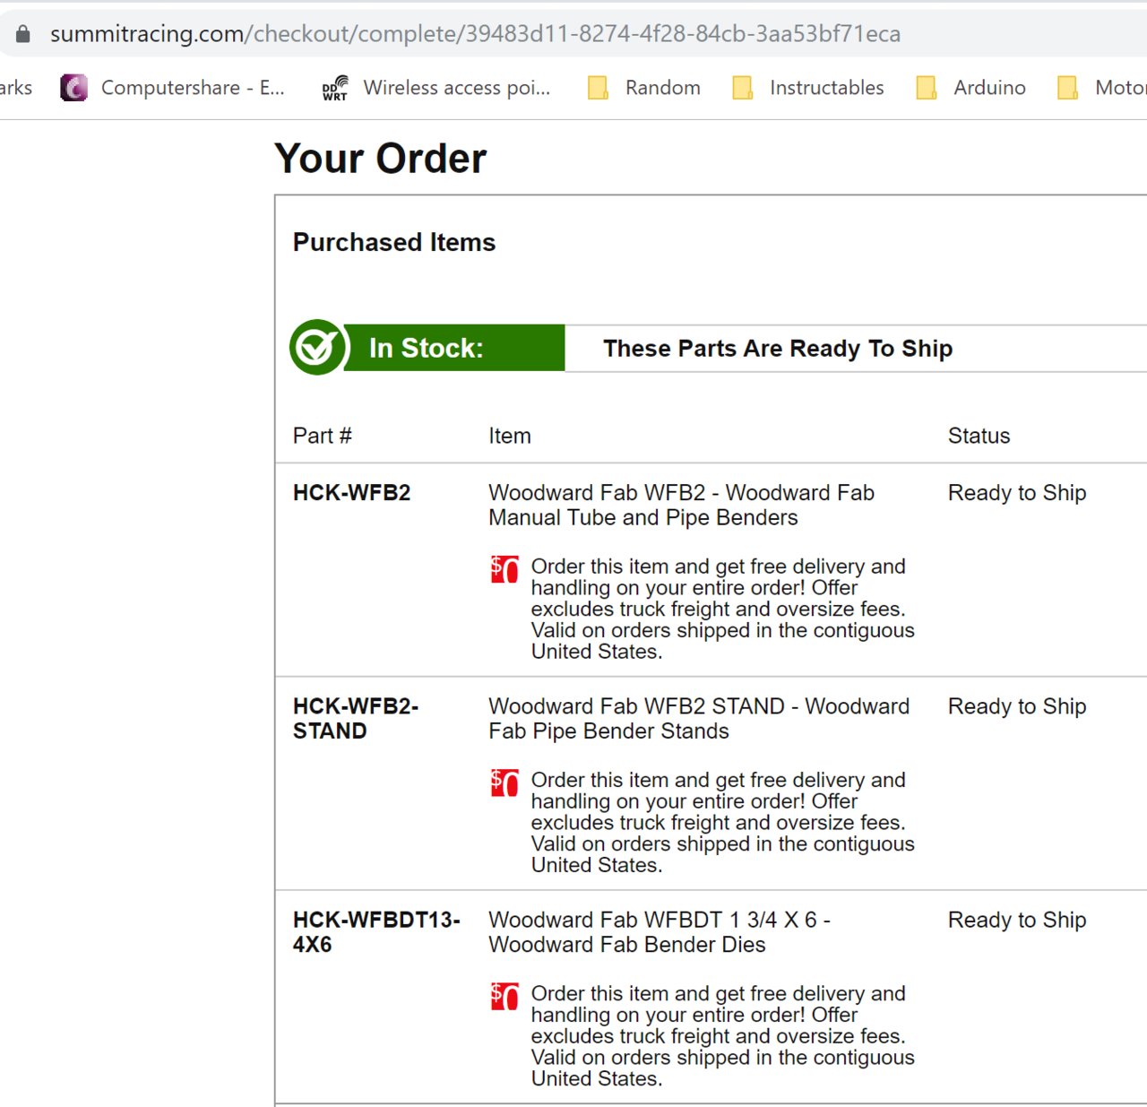Select part number HCK-WFB2
Viewport: 1147px width, 1107px height.
coord(351,493)
